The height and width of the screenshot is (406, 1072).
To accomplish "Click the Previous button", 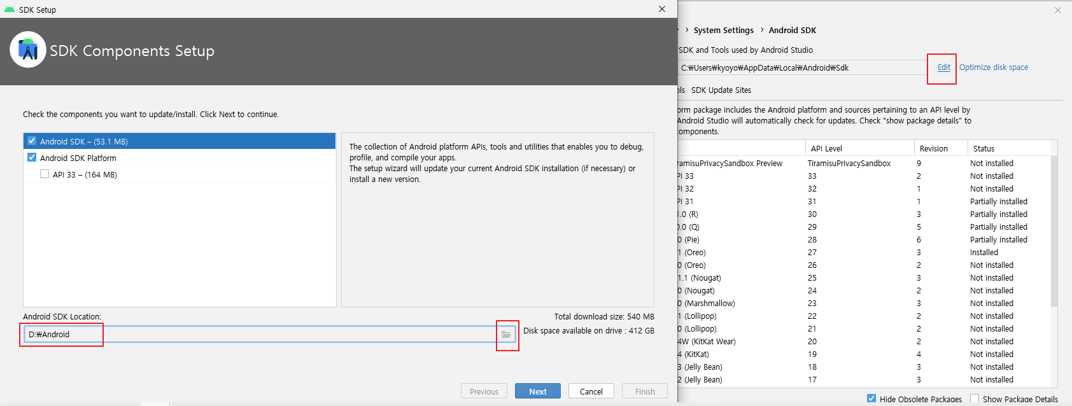I will [484, 391].
